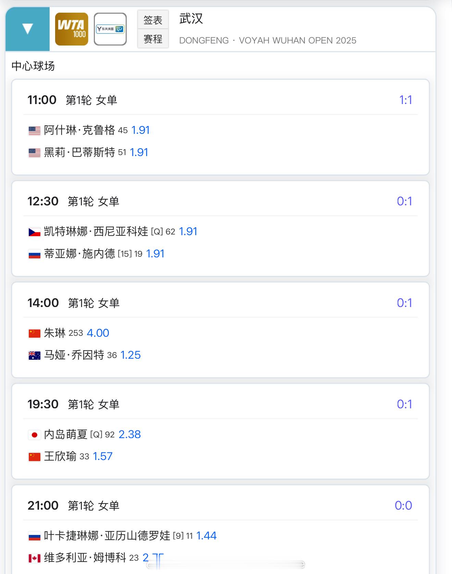The width and height of the screenshot is (452, 574).
Task: Open player 阿什琳·克鲁格 profile
Action: pyautogui.click(x=79, y=130)
